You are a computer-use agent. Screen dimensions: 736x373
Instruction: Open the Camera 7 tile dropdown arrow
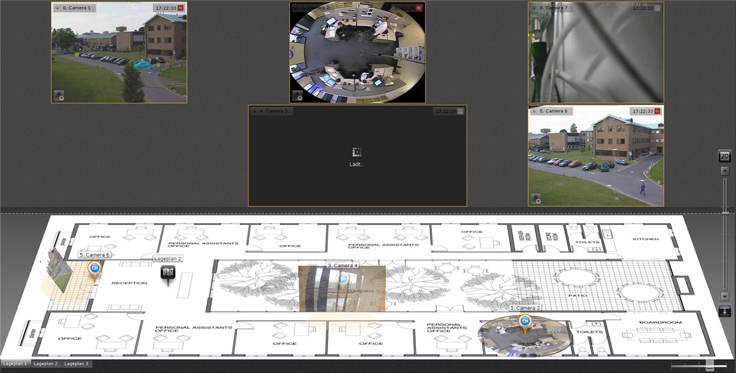tap(534, 8)
